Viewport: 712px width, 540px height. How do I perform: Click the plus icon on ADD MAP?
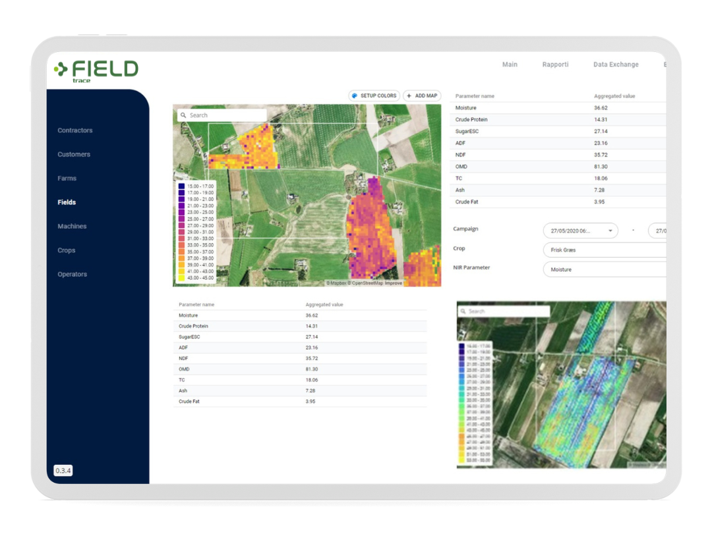(409, 95)
